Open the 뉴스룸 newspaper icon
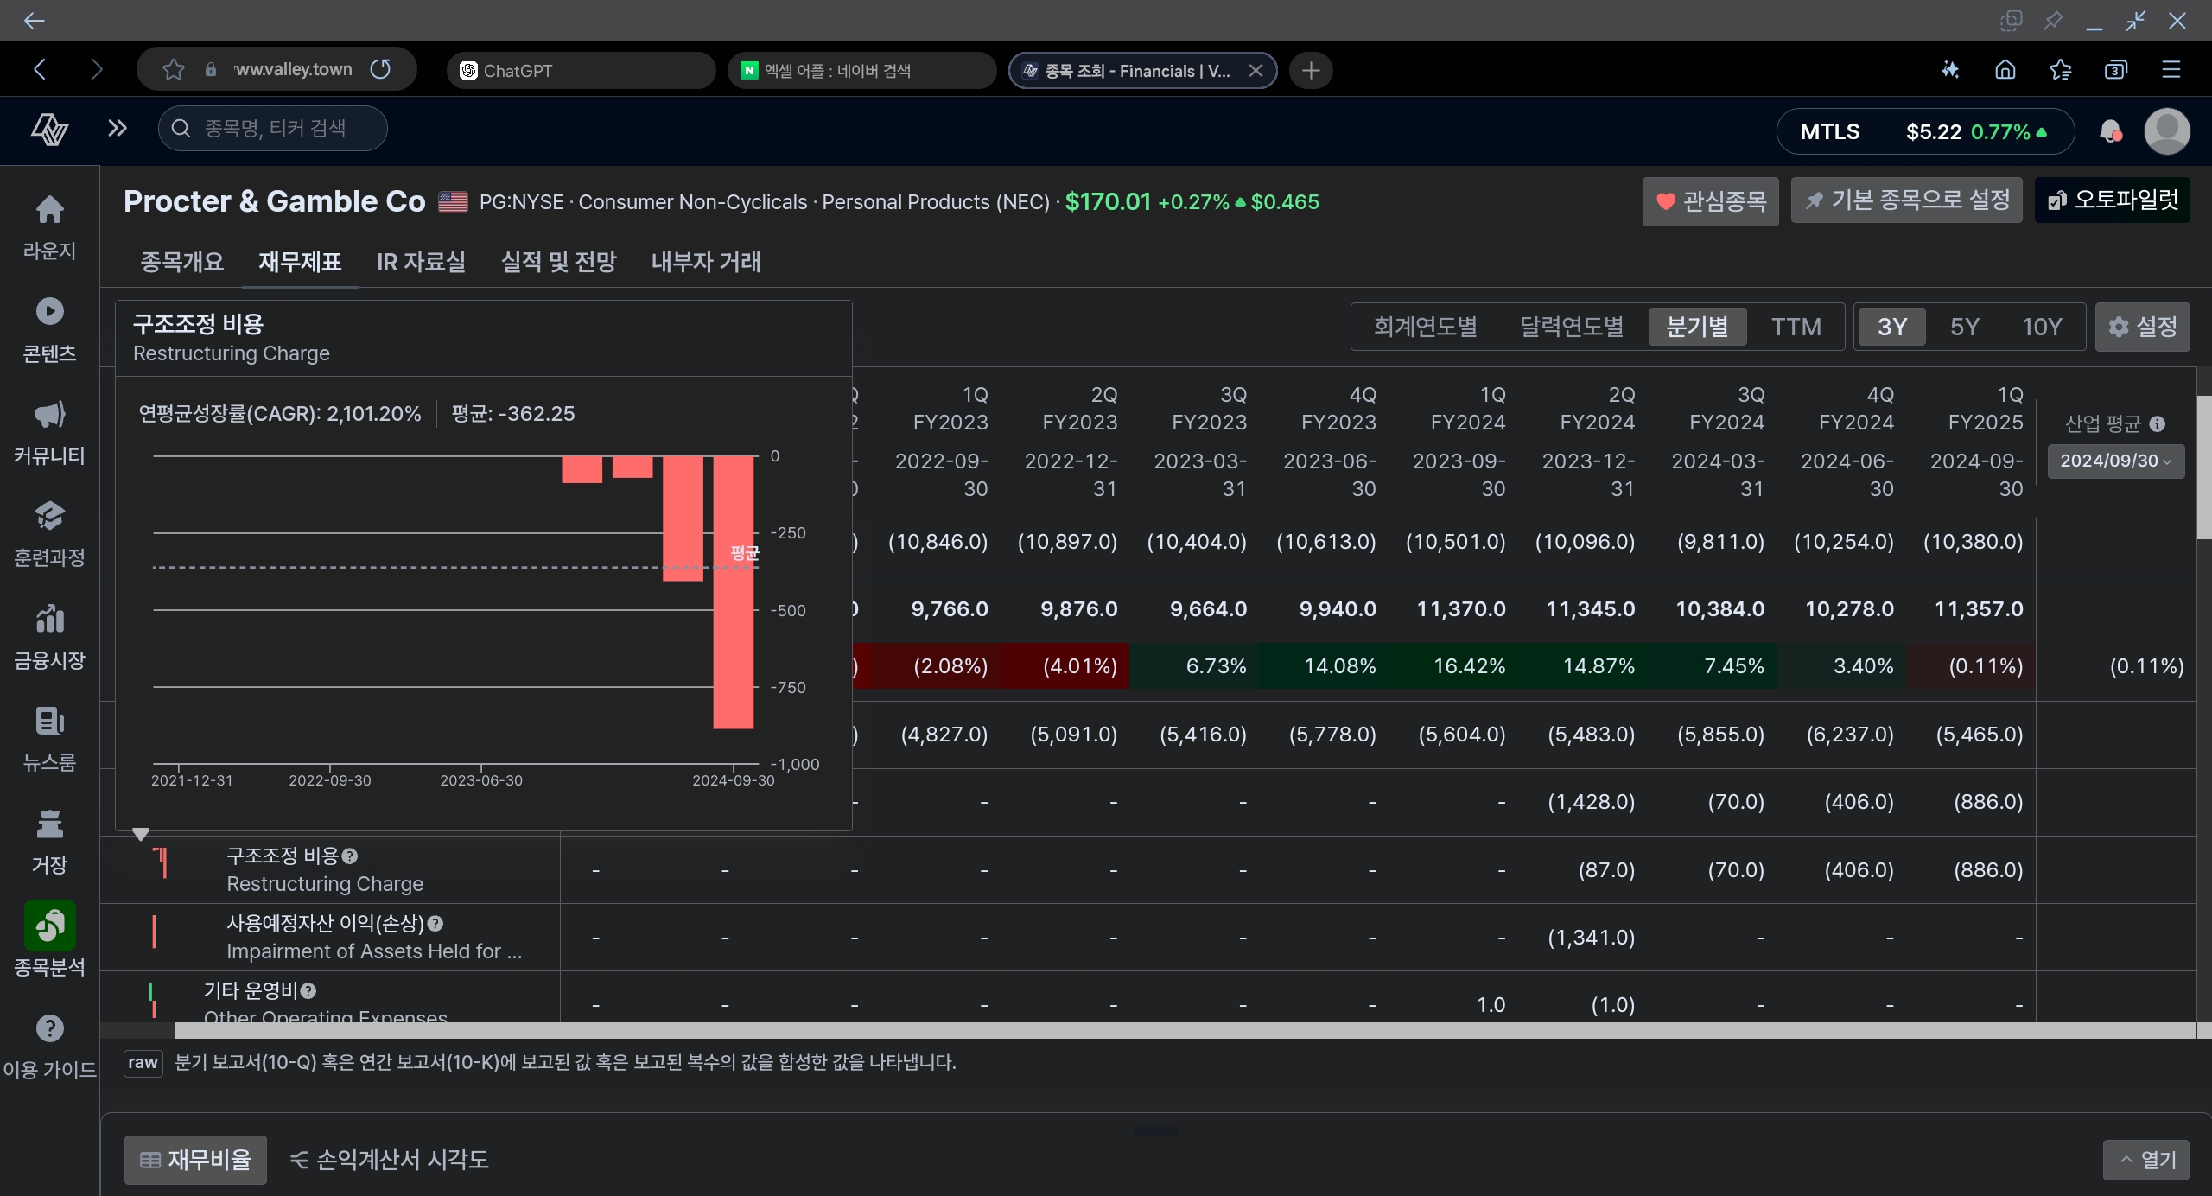 (x=49, y=721)
